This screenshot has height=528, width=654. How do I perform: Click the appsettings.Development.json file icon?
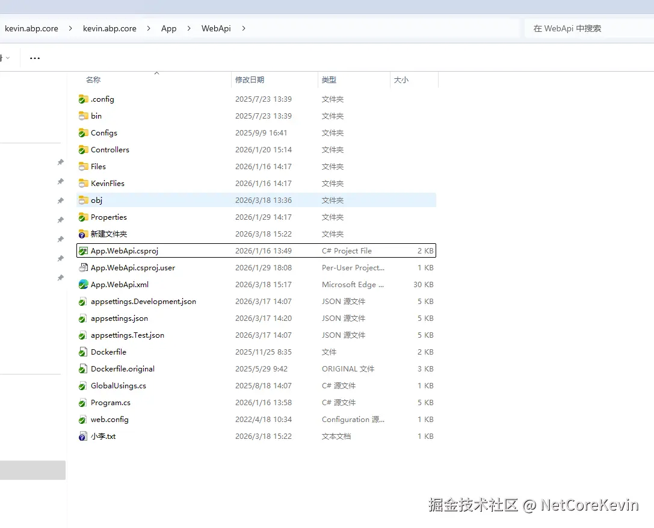84,302
